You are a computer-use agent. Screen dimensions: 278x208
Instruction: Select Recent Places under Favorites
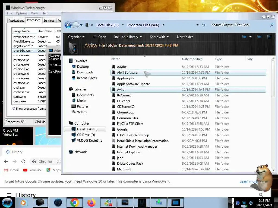click(x=87, y=78)
